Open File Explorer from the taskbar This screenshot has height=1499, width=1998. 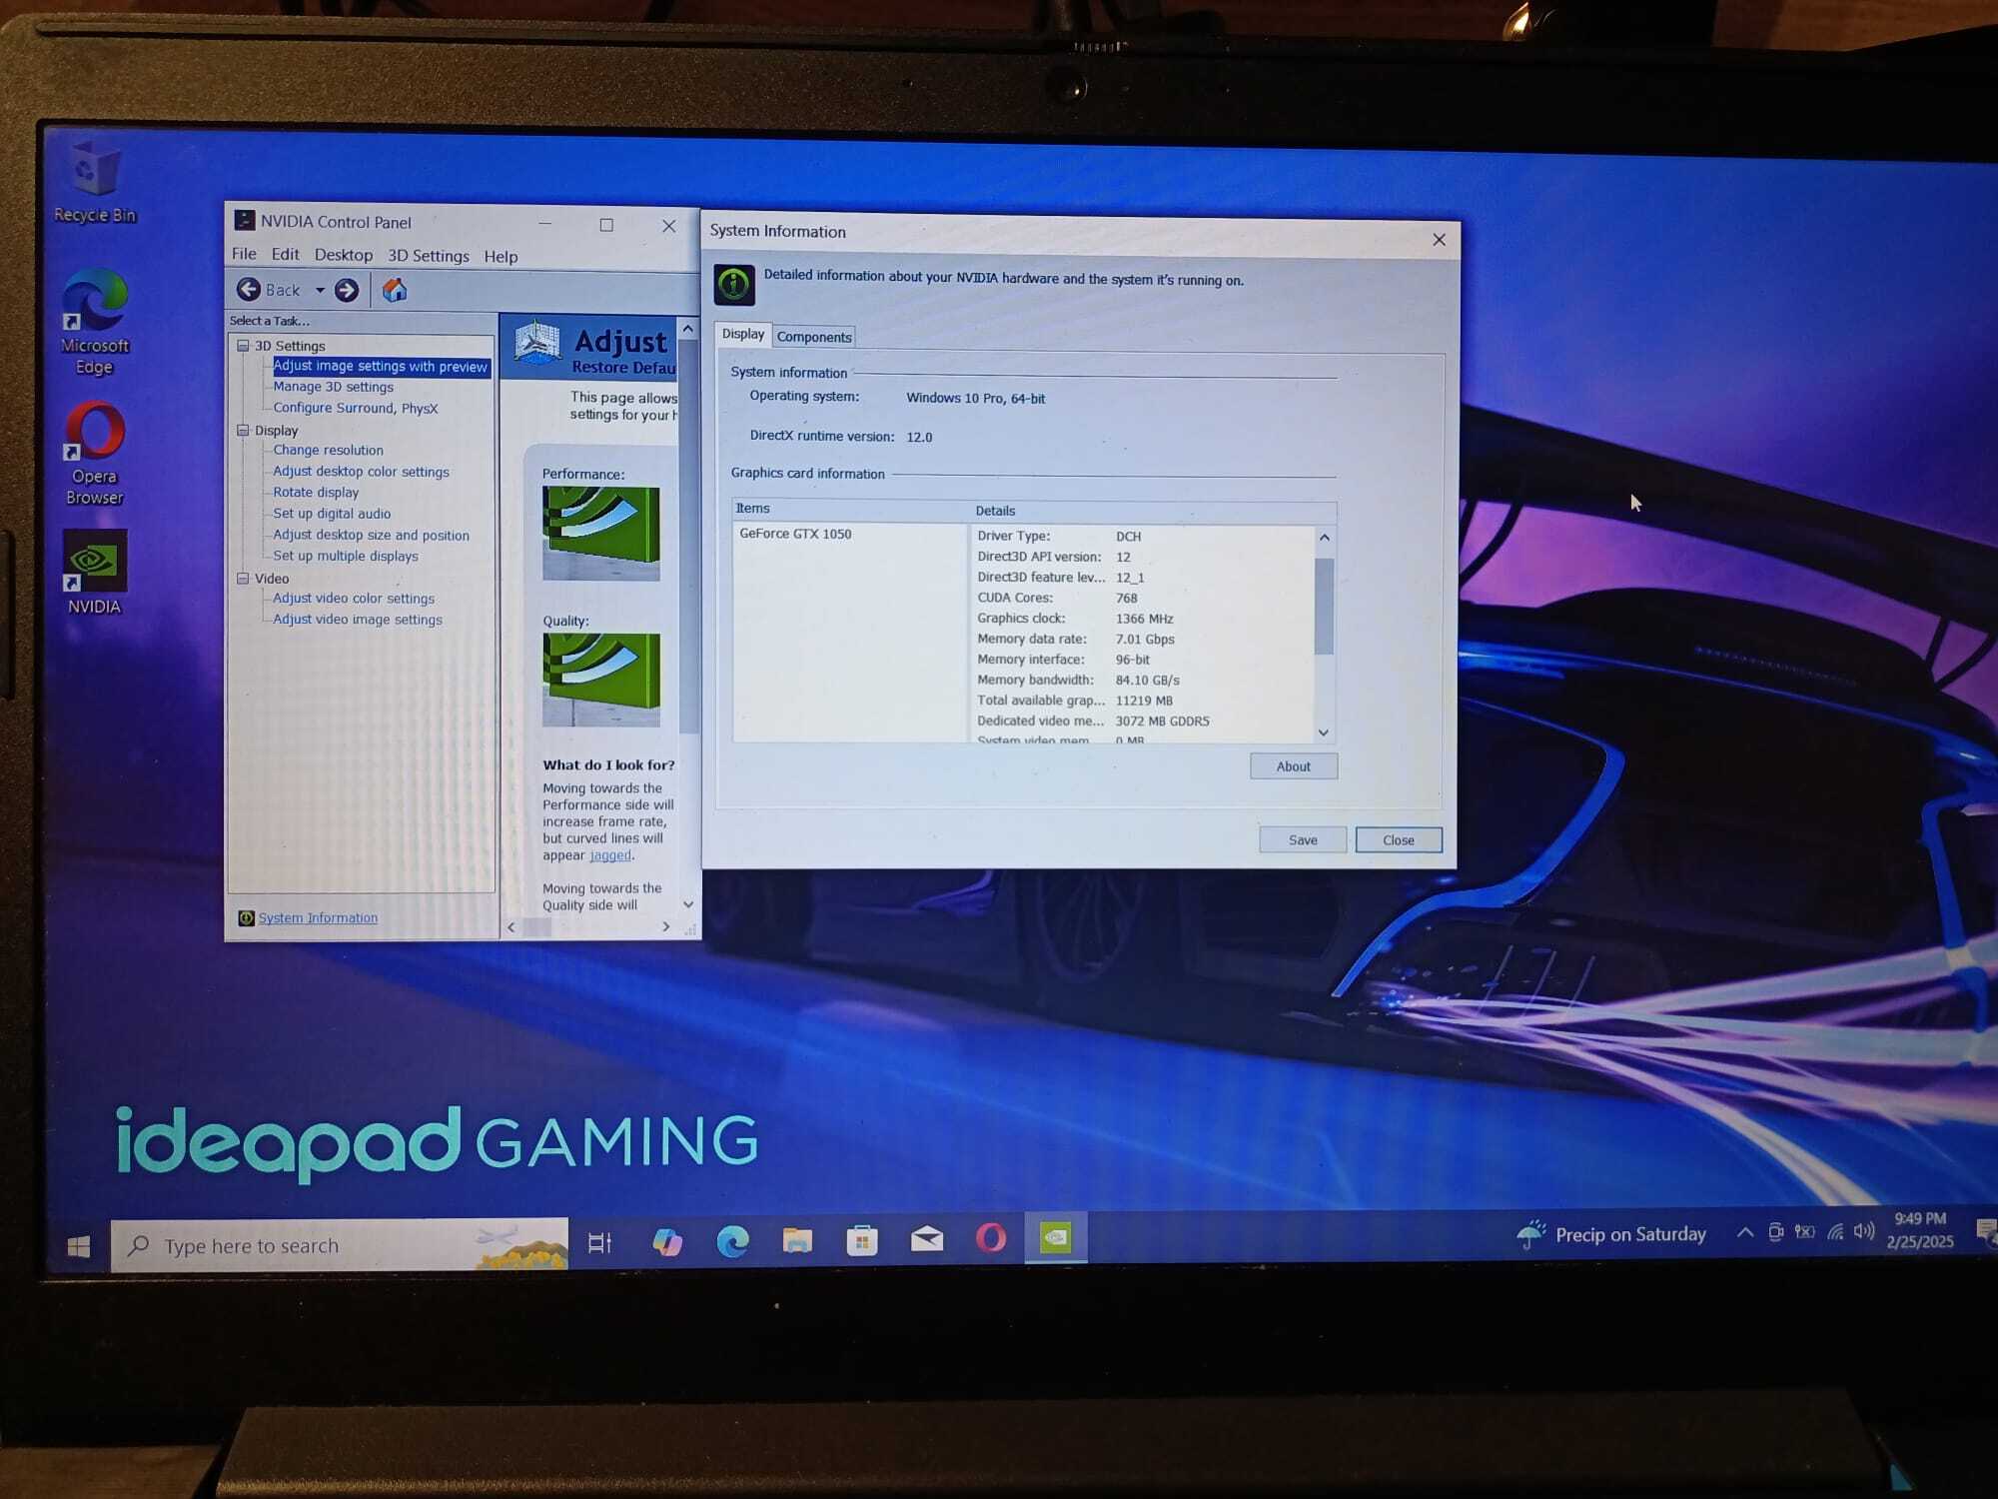[796, 1240]
